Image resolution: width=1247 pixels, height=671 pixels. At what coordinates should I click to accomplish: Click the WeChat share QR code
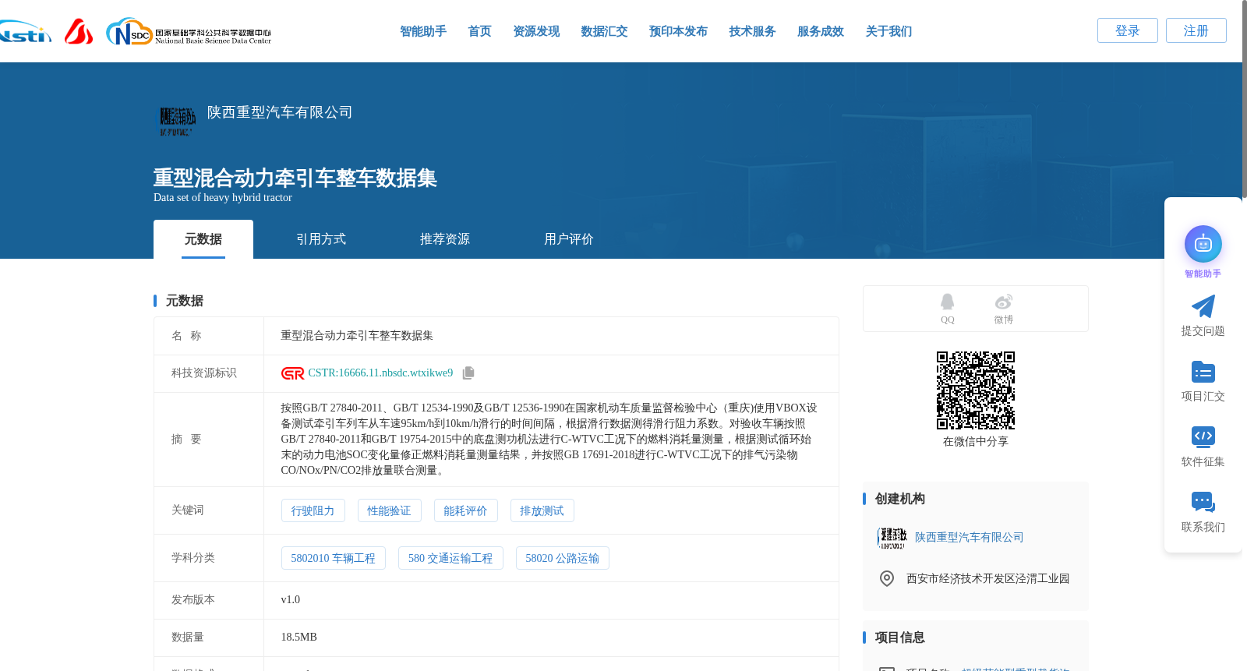point(976,390)
